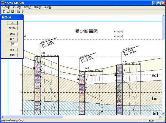Click the 追加 (add) button
166x123 pixels.
12,34
